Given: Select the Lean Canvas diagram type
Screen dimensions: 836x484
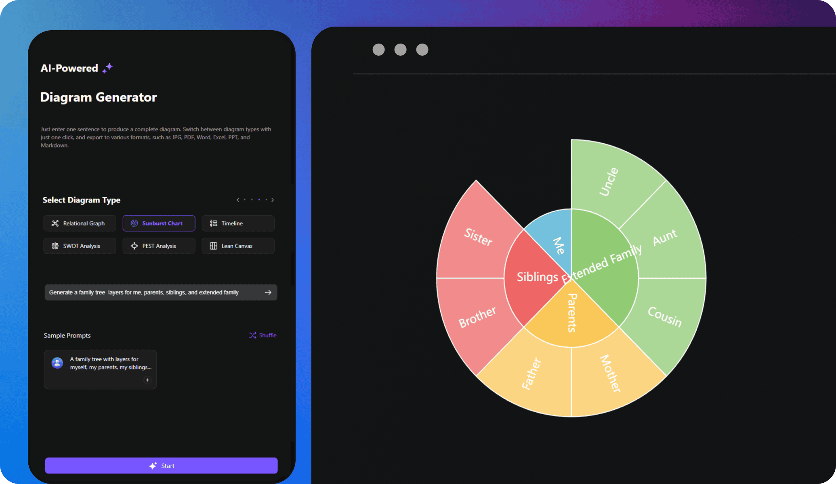Looking at the screenshot, I should tap(236, 246).
